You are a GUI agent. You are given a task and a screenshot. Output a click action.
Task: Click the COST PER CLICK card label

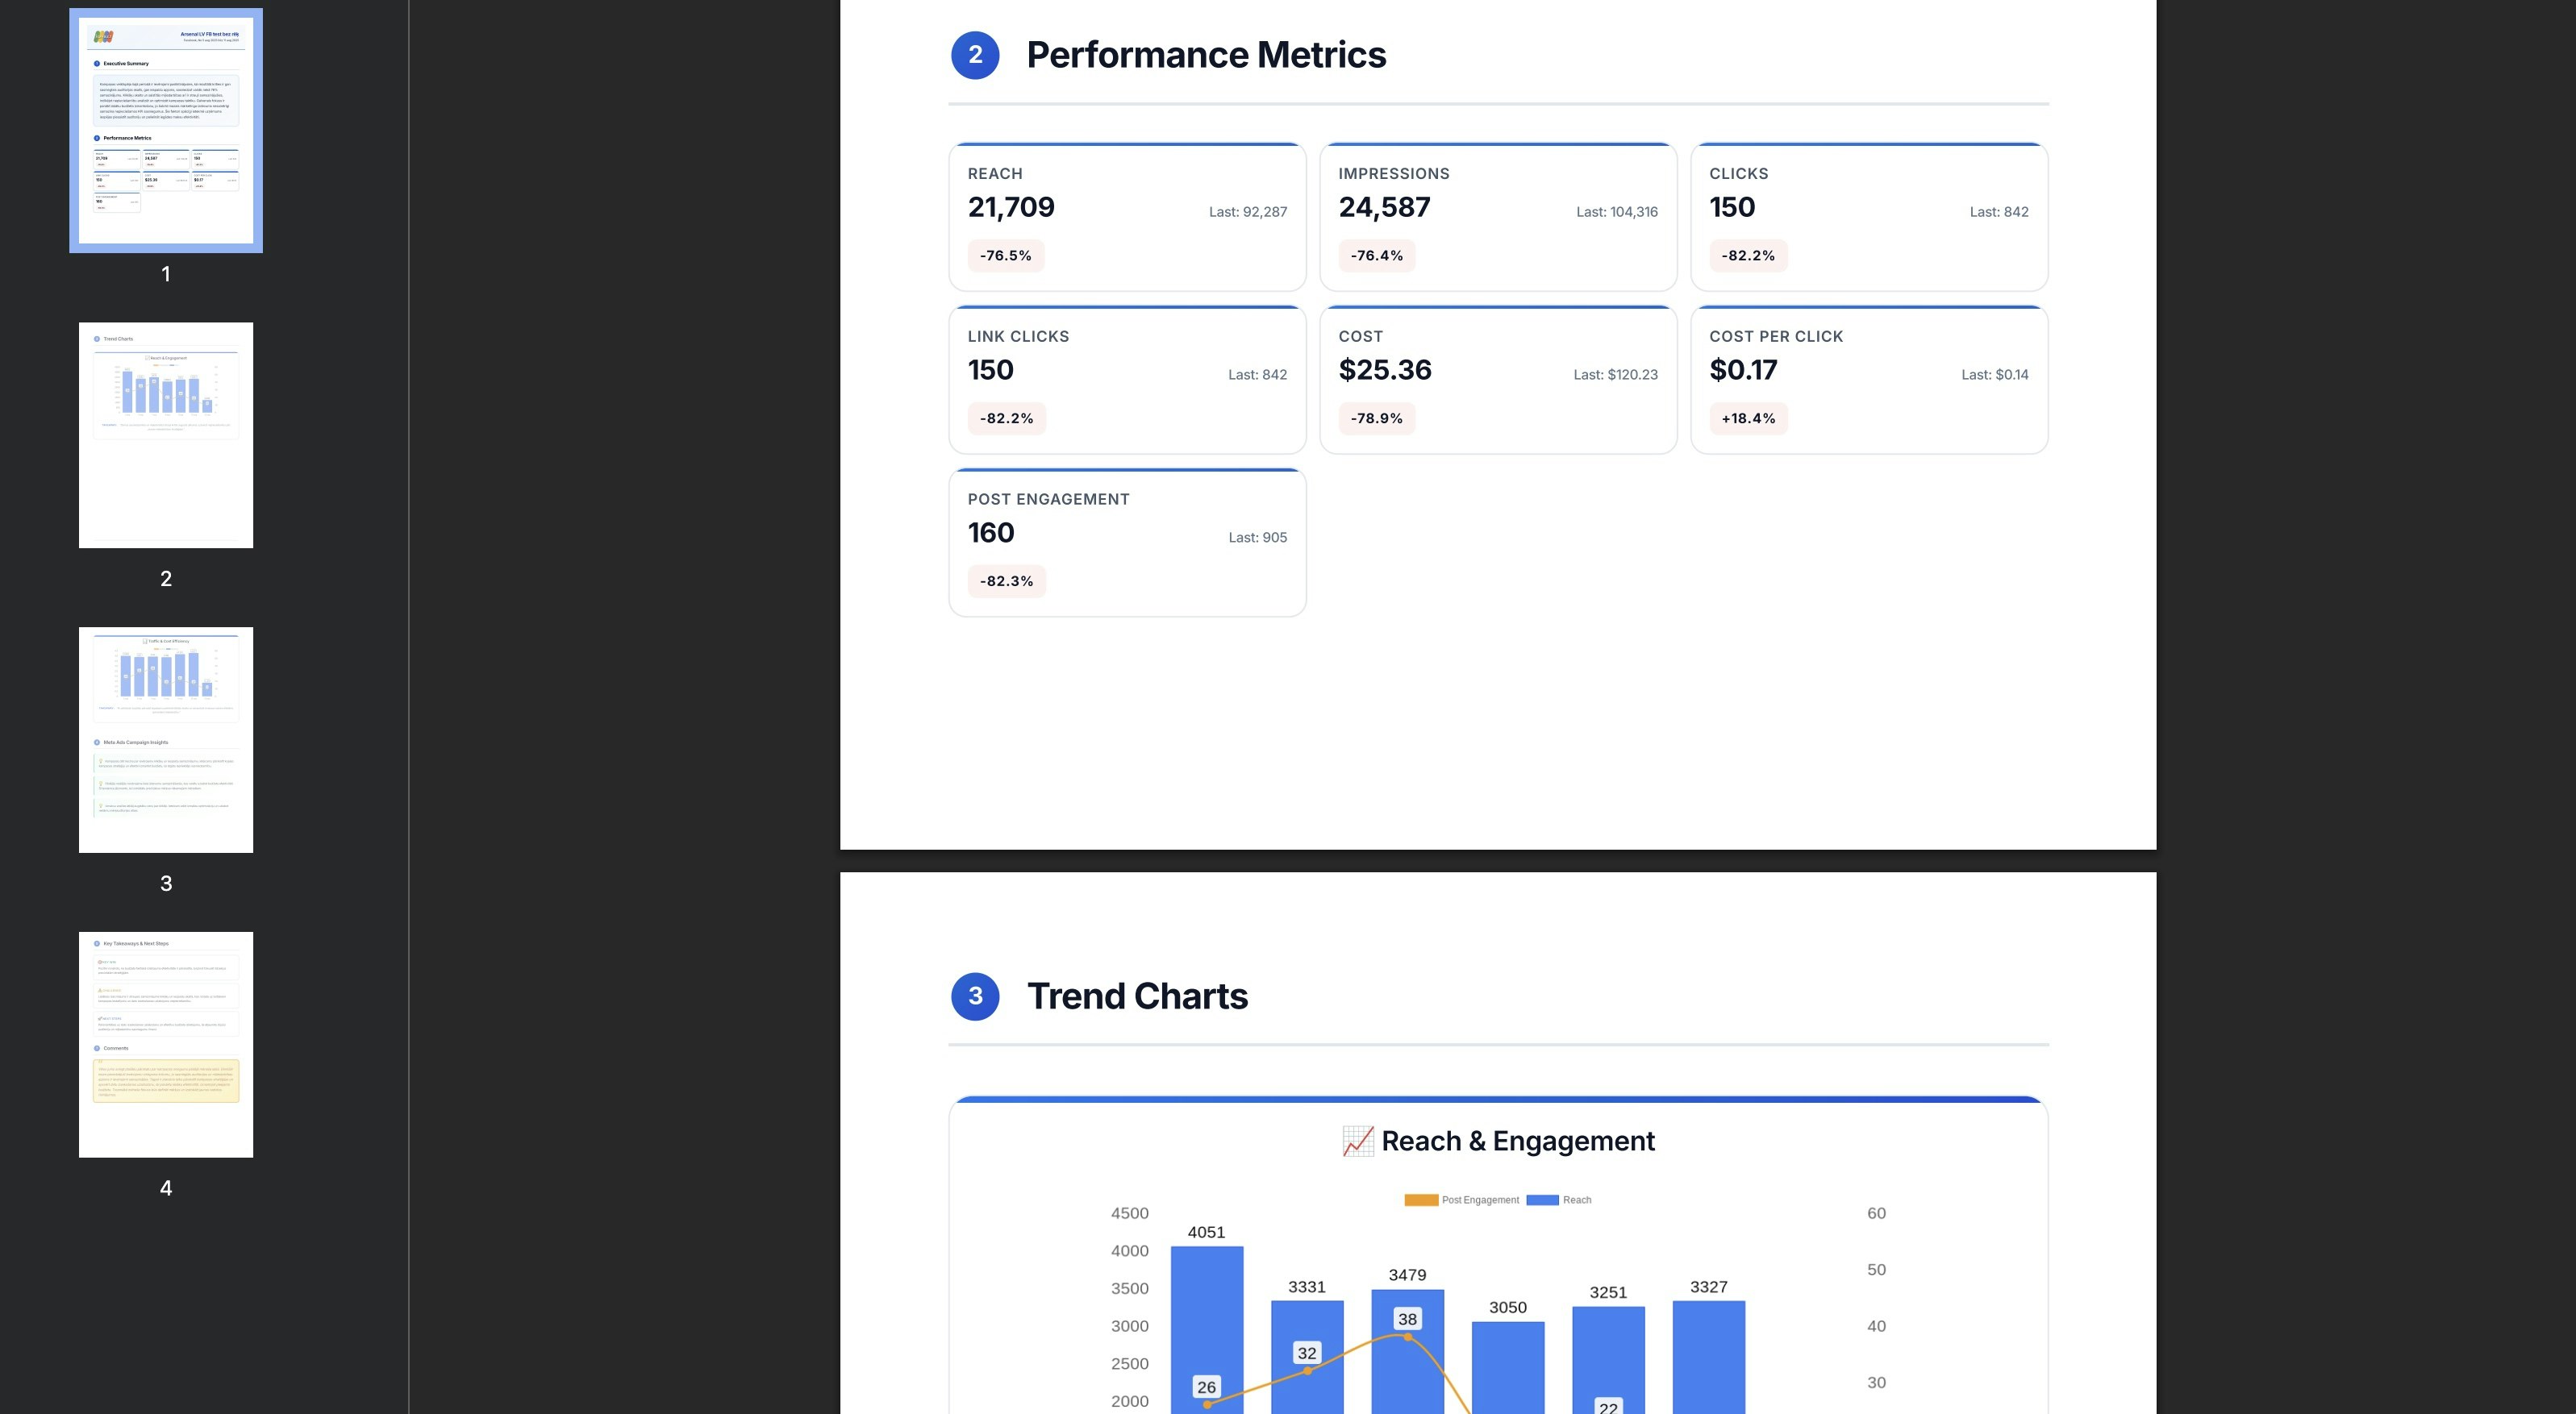coord(1776,337)
